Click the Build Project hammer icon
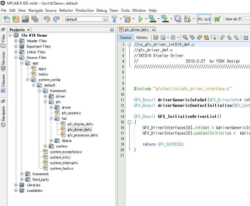Image resolution: width=250 pixels, height=206 pixels. pos(114,19)
